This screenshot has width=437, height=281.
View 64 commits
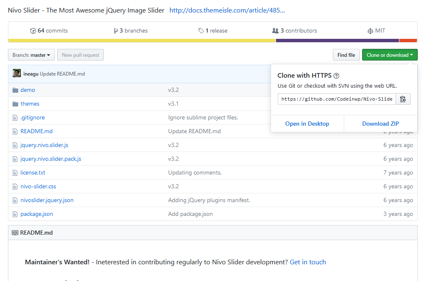click(49, 30)
